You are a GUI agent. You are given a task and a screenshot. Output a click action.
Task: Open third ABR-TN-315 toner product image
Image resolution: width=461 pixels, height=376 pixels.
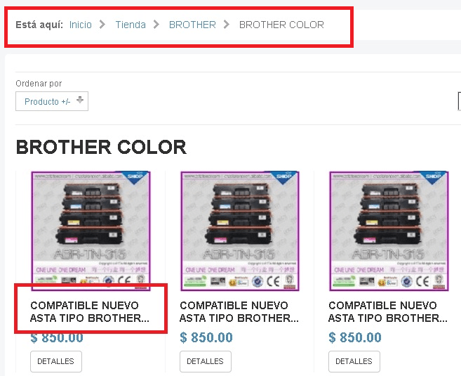[389, 231]
